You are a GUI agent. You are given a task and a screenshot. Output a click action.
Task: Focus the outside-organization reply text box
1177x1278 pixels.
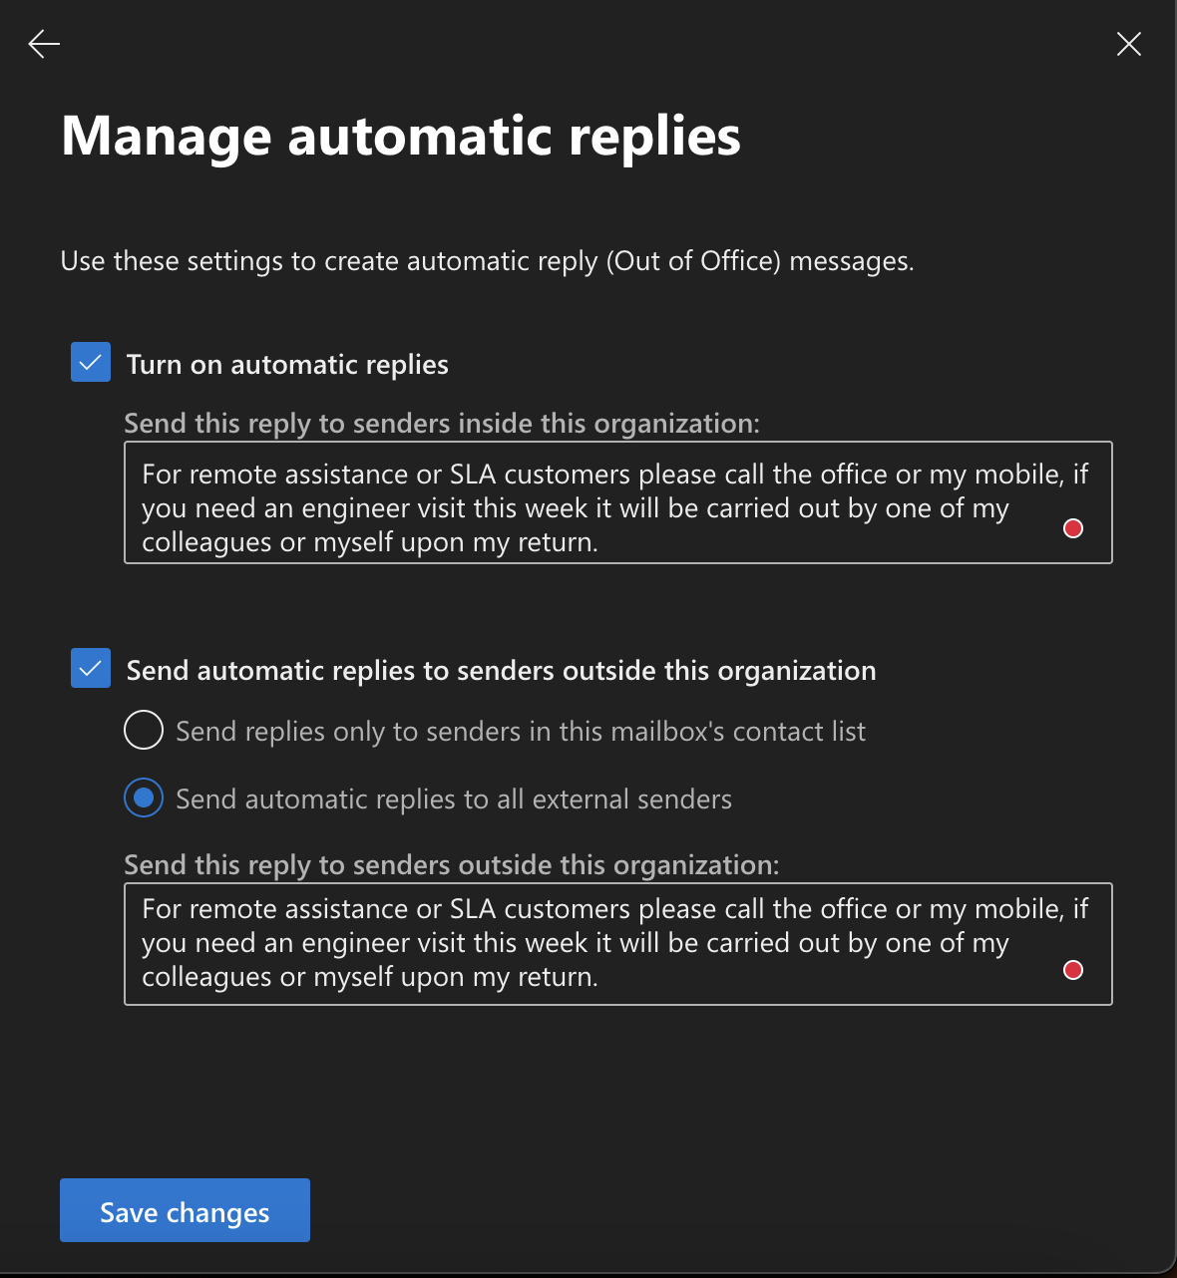coord(598,943)
